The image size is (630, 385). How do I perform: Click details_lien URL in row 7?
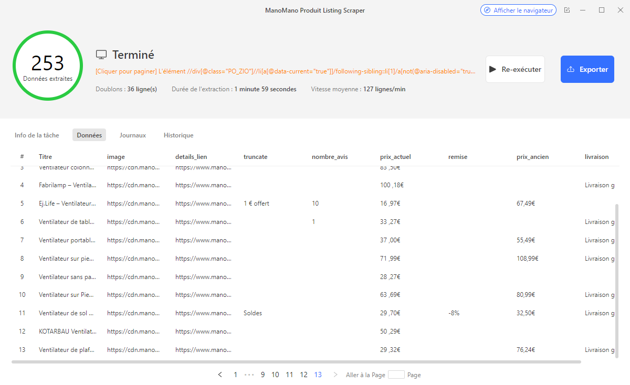click(x=203, y=240)
